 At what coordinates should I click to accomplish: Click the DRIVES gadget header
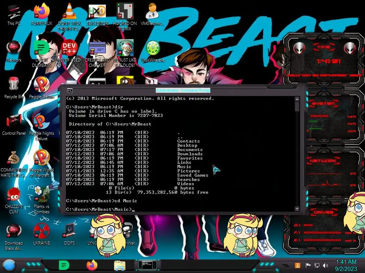pos(323,212)
